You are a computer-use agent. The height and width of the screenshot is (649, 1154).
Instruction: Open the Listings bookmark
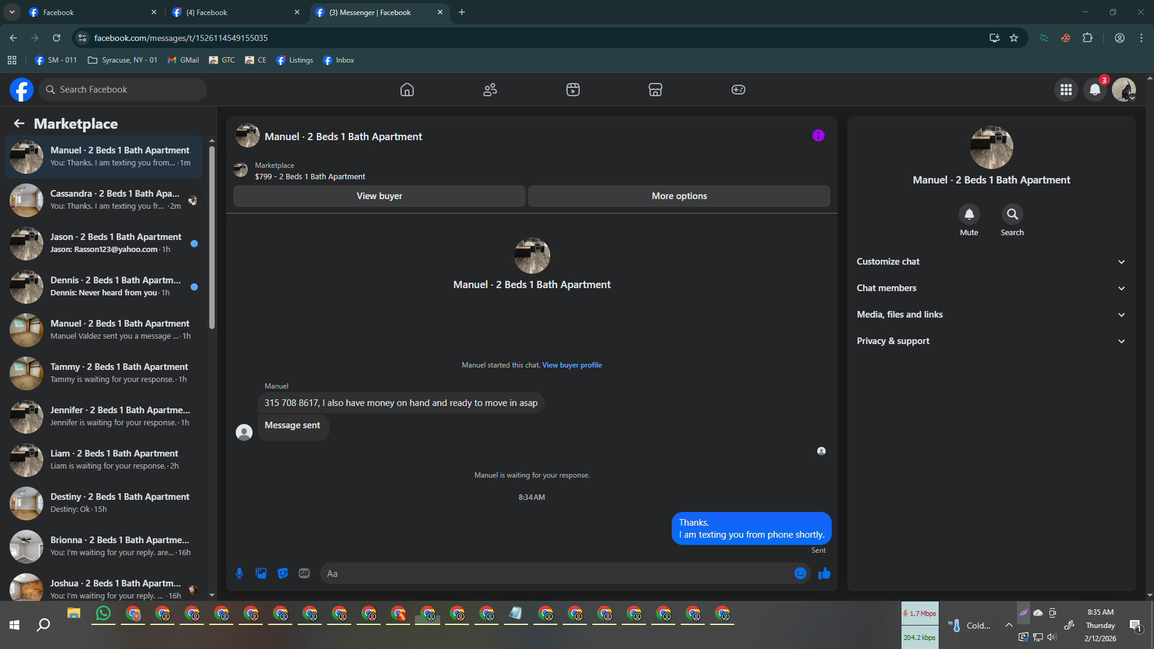295,60
